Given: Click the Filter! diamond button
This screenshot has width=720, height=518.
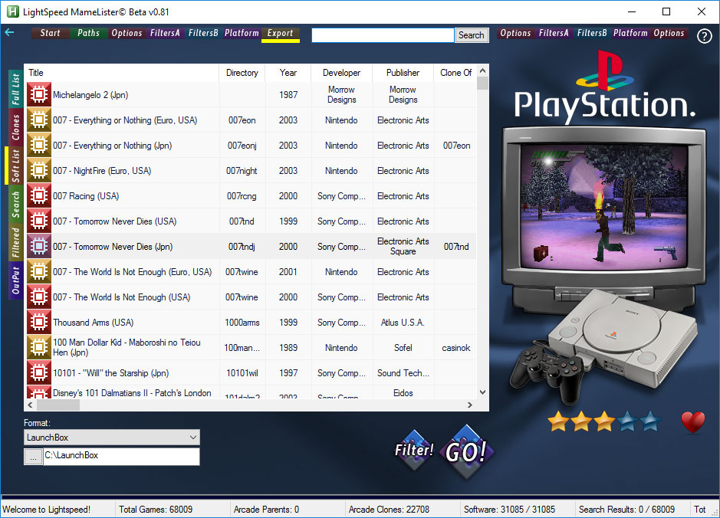Looking at the screenshot, I should tap(414, 450).
